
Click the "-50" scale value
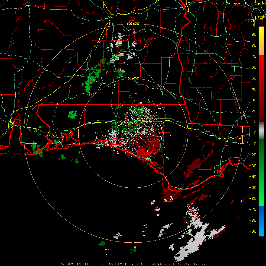coord(253,187)
